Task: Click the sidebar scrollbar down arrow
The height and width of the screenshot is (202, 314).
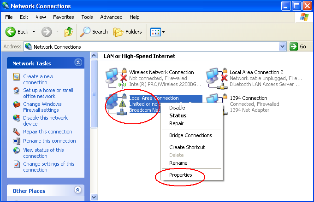Action: pyautogui.click(x=94, y=197)
